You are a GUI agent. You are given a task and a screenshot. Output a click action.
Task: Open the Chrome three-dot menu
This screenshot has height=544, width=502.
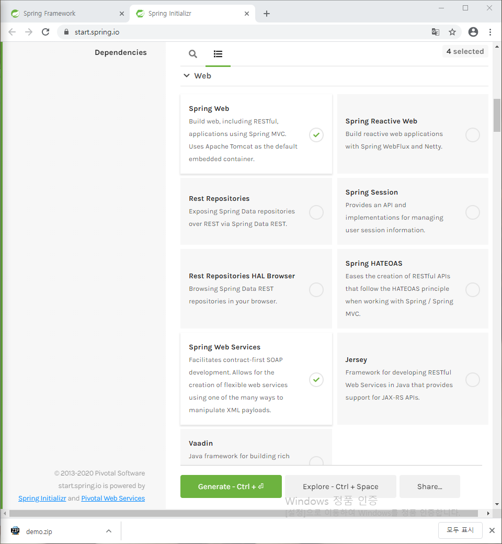(x=490, y=32)
